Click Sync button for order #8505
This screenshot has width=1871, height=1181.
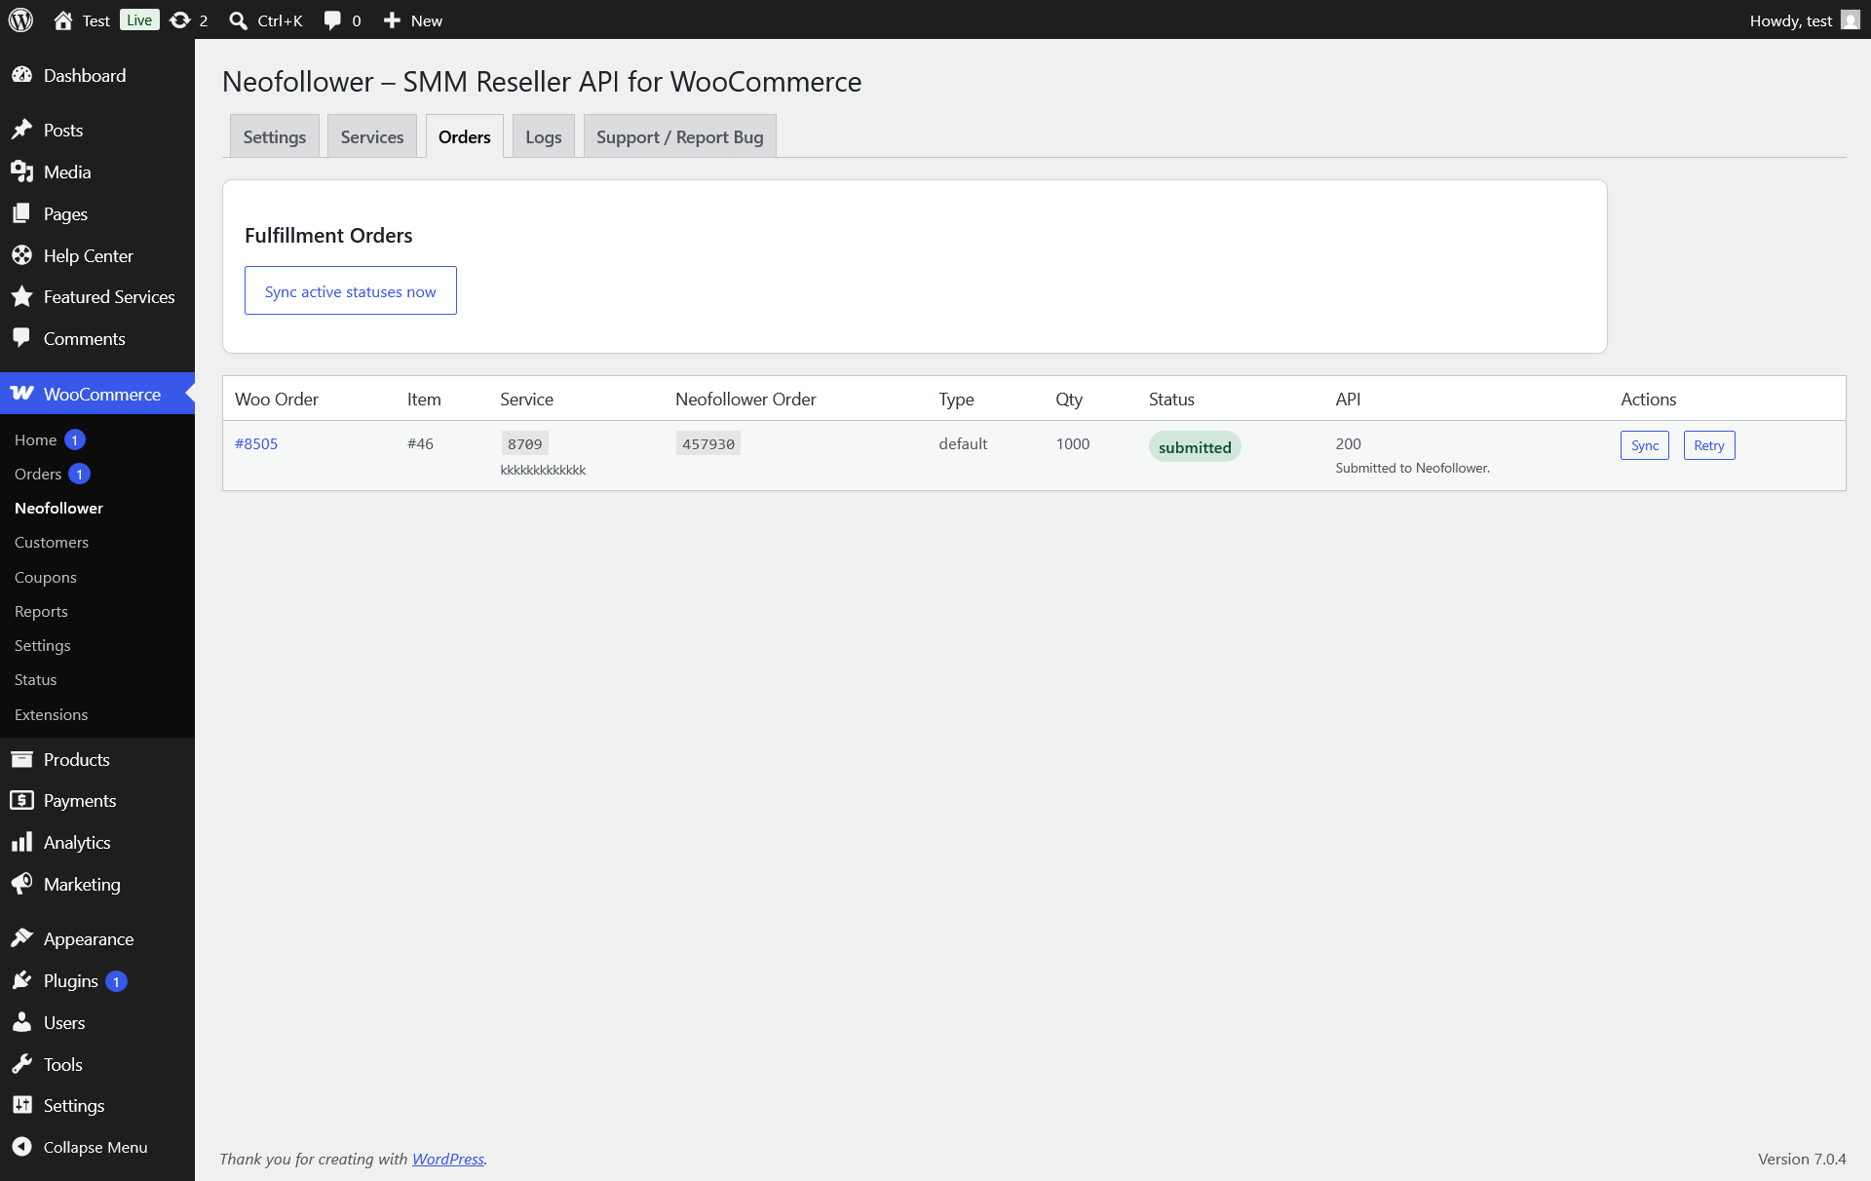1645,445
